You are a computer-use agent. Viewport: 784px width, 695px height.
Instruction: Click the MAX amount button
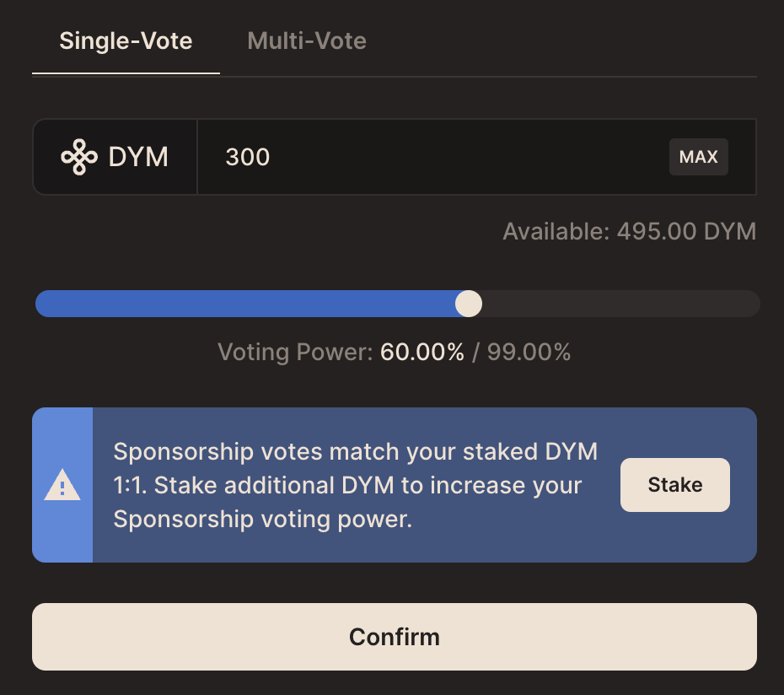click(x=699, y=157)
